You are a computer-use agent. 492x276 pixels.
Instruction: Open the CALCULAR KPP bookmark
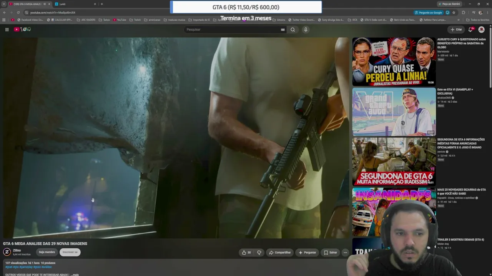click(60, 20)
